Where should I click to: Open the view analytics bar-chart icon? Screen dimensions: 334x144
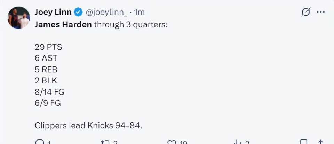pos(238,142)
